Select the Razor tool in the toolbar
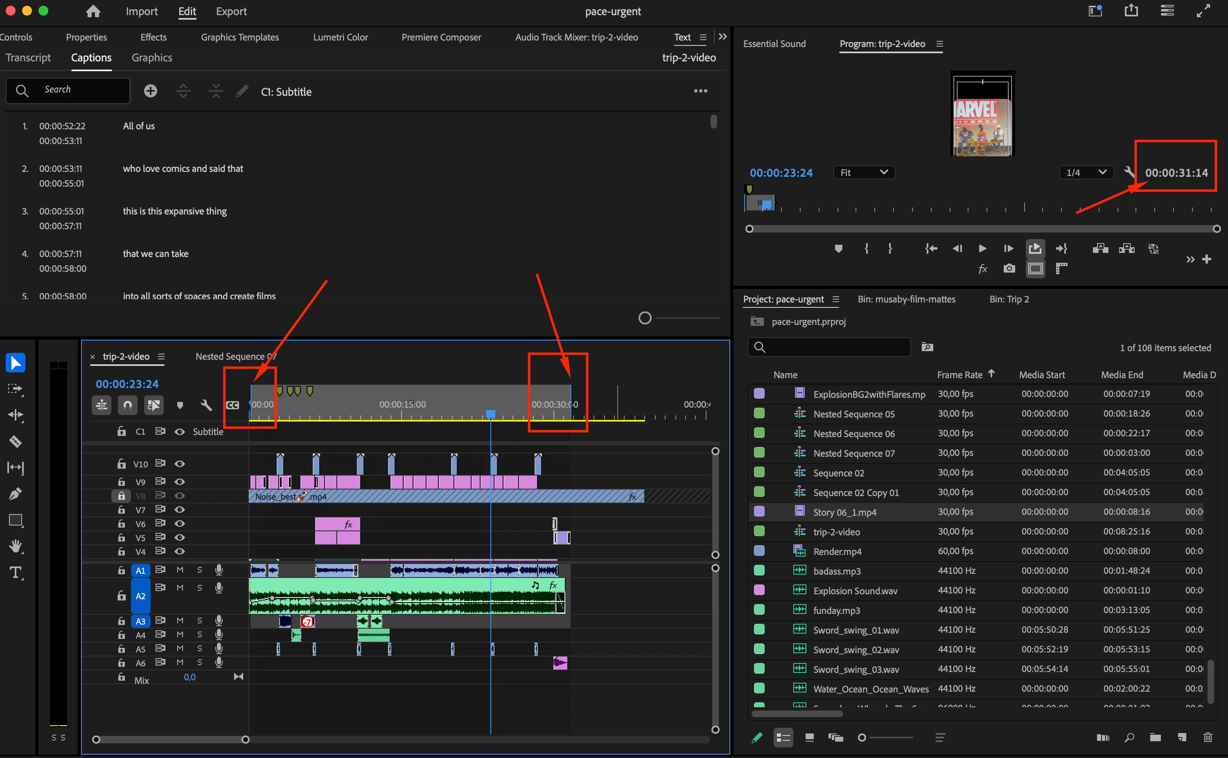The height and width of the screenshot is (758, 1228). tap(15, 442)
